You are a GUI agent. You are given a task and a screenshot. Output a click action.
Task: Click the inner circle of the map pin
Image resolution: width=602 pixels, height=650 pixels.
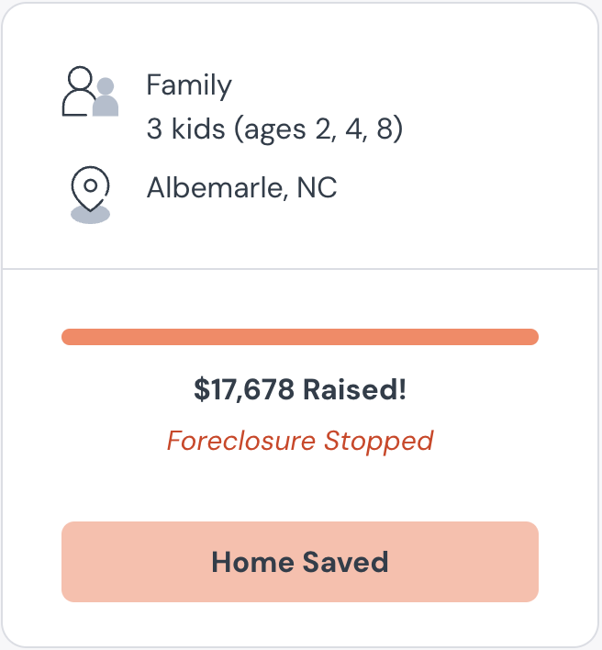91,185
